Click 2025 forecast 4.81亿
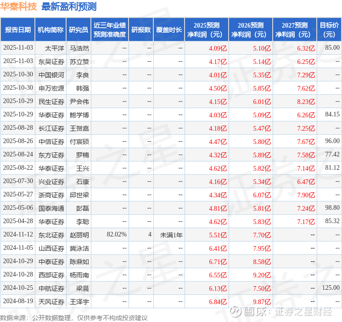The width and height of the screenshot is (342, 322). tap(218, 208)
